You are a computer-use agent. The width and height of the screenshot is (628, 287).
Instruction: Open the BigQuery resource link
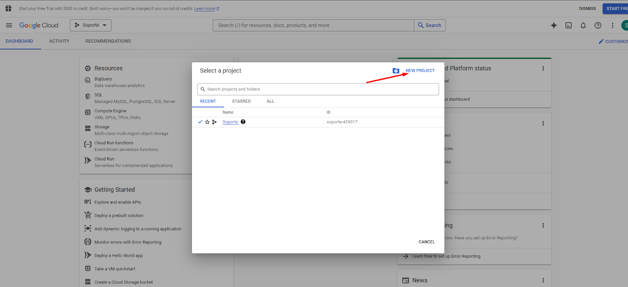tap(103, 79)
